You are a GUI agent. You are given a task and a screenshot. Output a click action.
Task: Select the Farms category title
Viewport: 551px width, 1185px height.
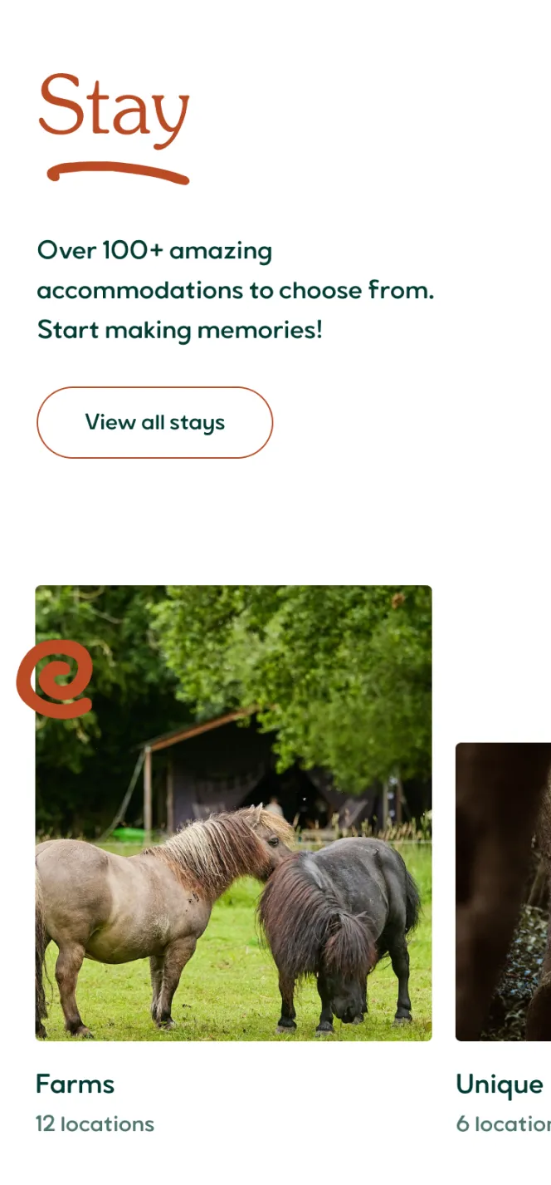point(75,1084)
